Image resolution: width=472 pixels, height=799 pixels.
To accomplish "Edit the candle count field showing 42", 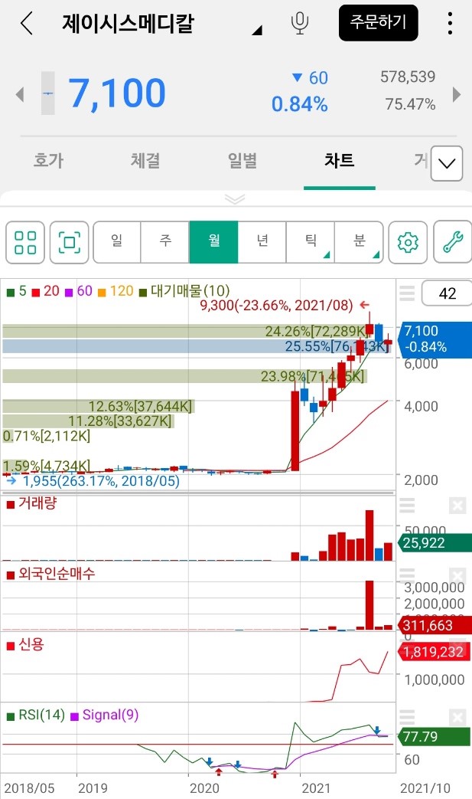I will tap(447, 293).
